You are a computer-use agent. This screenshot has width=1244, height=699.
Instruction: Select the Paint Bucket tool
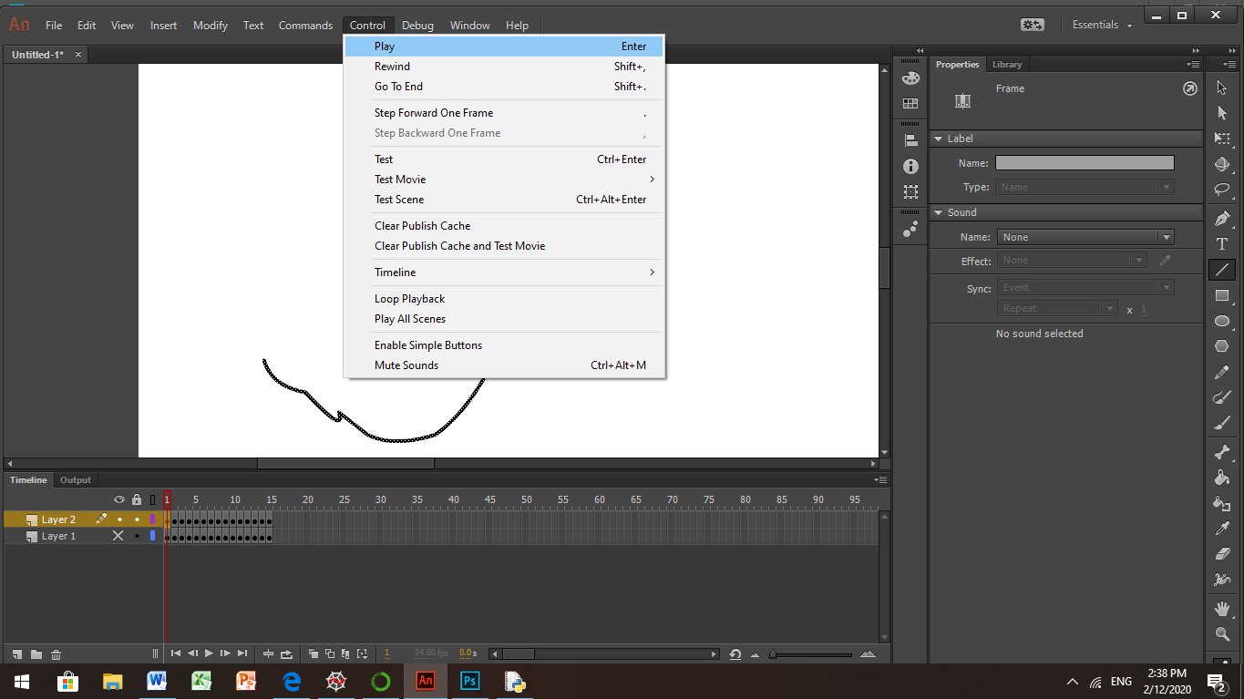pos(1222,478)
